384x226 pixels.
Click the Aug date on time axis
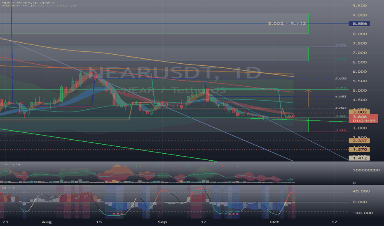47,222
